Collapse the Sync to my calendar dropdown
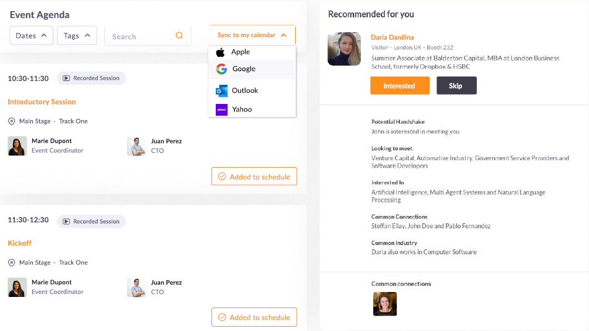The image size is (589, 331). [x=252, y=35]
